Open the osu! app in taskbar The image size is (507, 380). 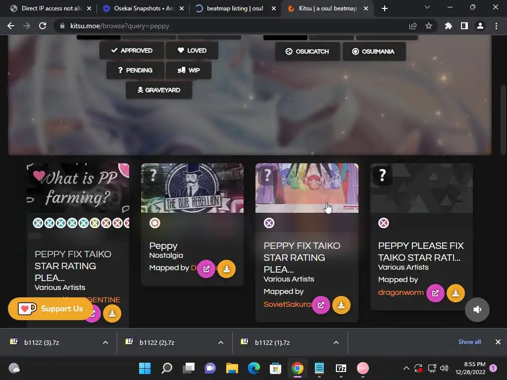pyautogui.click(x=363, y=368)
